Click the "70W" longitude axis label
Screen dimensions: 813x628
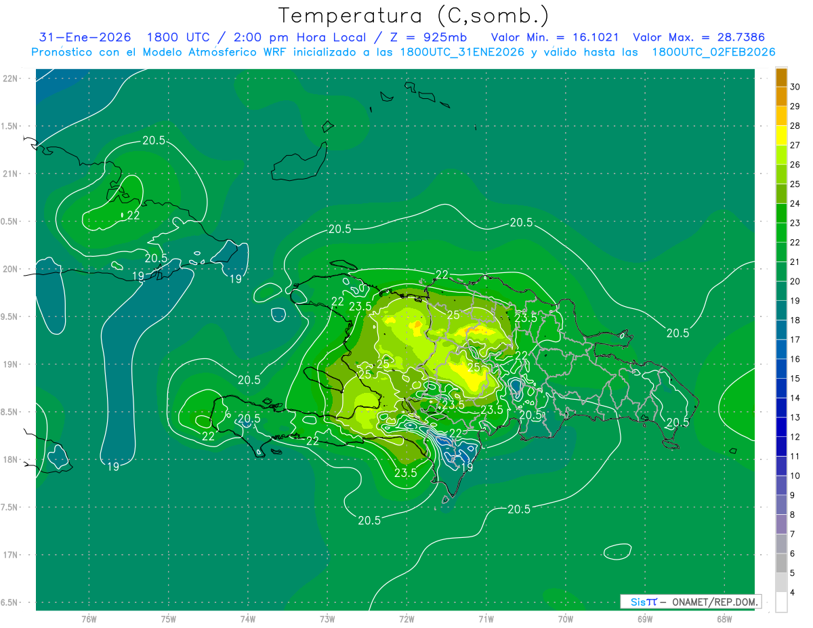point(565,619)
